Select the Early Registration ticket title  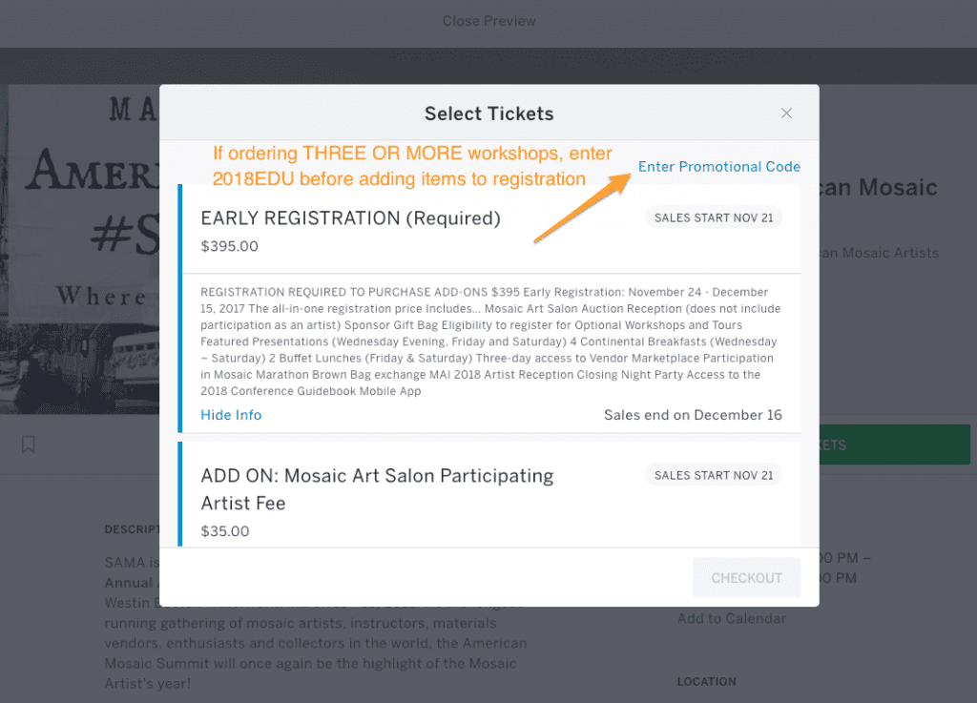click(x=350, y=217)
